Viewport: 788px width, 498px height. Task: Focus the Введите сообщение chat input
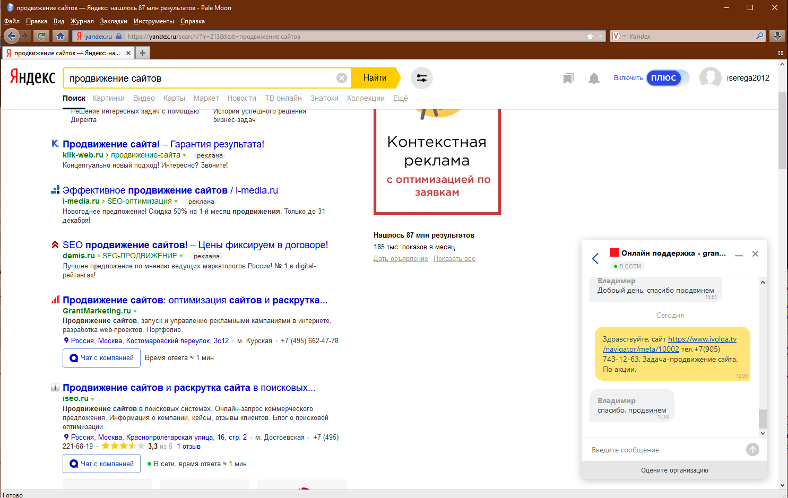pyautogui.click(x=663, y=450)
